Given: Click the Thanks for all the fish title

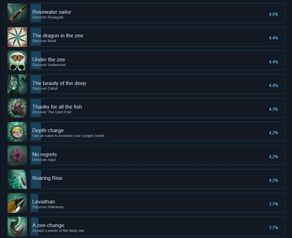Looking at the screenshot, I should 57,107.
